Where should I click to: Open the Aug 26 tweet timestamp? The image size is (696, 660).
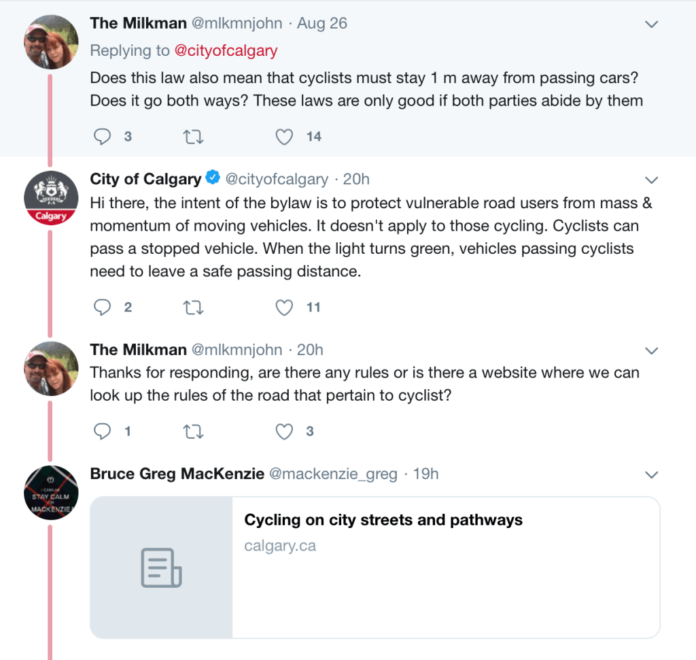pyautogui.click(x=322, y=23)
